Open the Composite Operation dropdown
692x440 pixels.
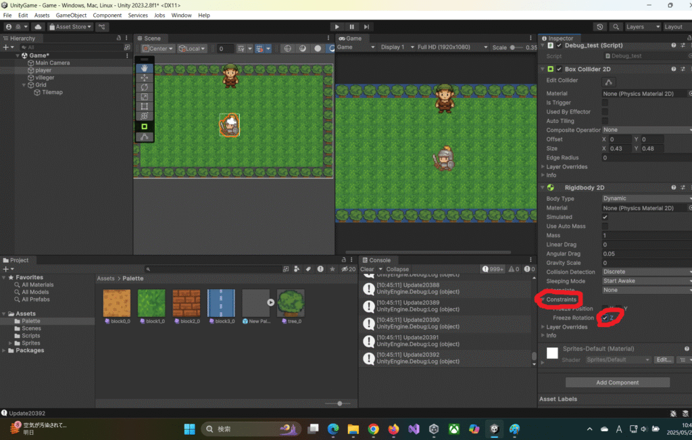pos(647,130)
